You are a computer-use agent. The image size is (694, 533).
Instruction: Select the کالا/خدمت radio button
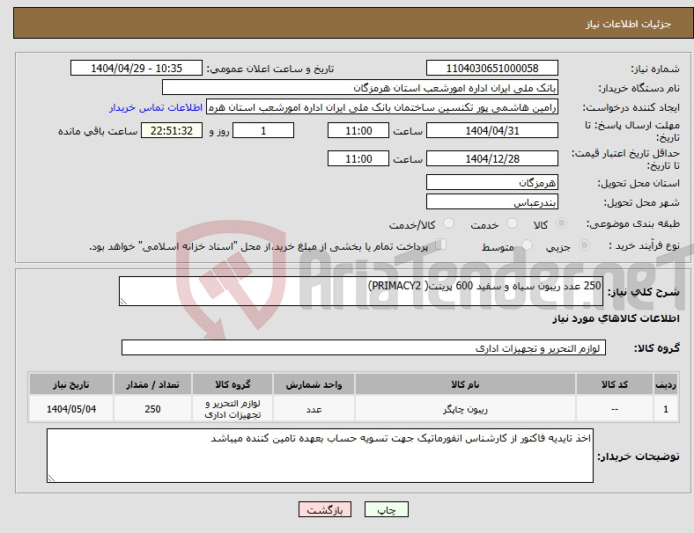pyautogui.click(x=448, y=223)
